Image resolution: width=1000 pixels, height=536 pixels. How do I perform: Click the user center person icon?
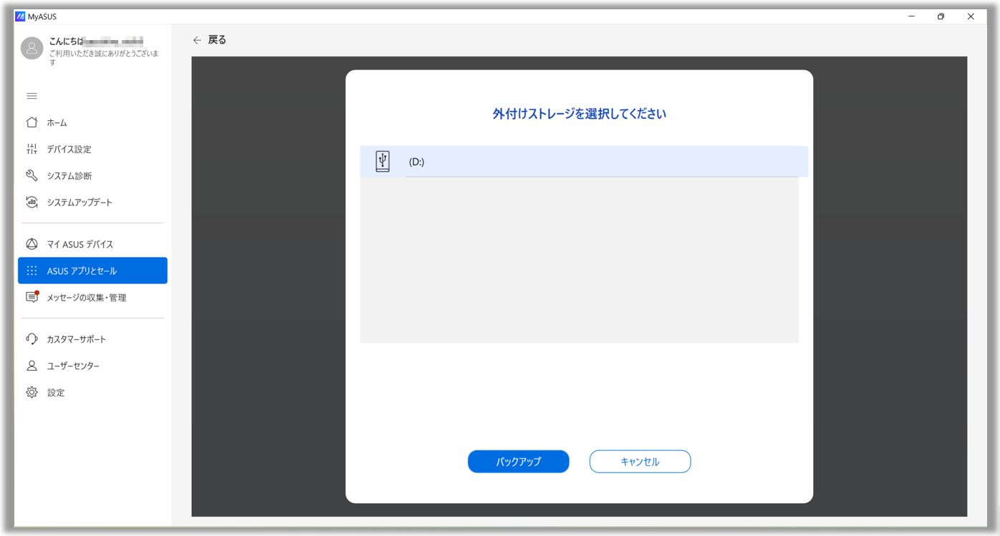[32, 366]
